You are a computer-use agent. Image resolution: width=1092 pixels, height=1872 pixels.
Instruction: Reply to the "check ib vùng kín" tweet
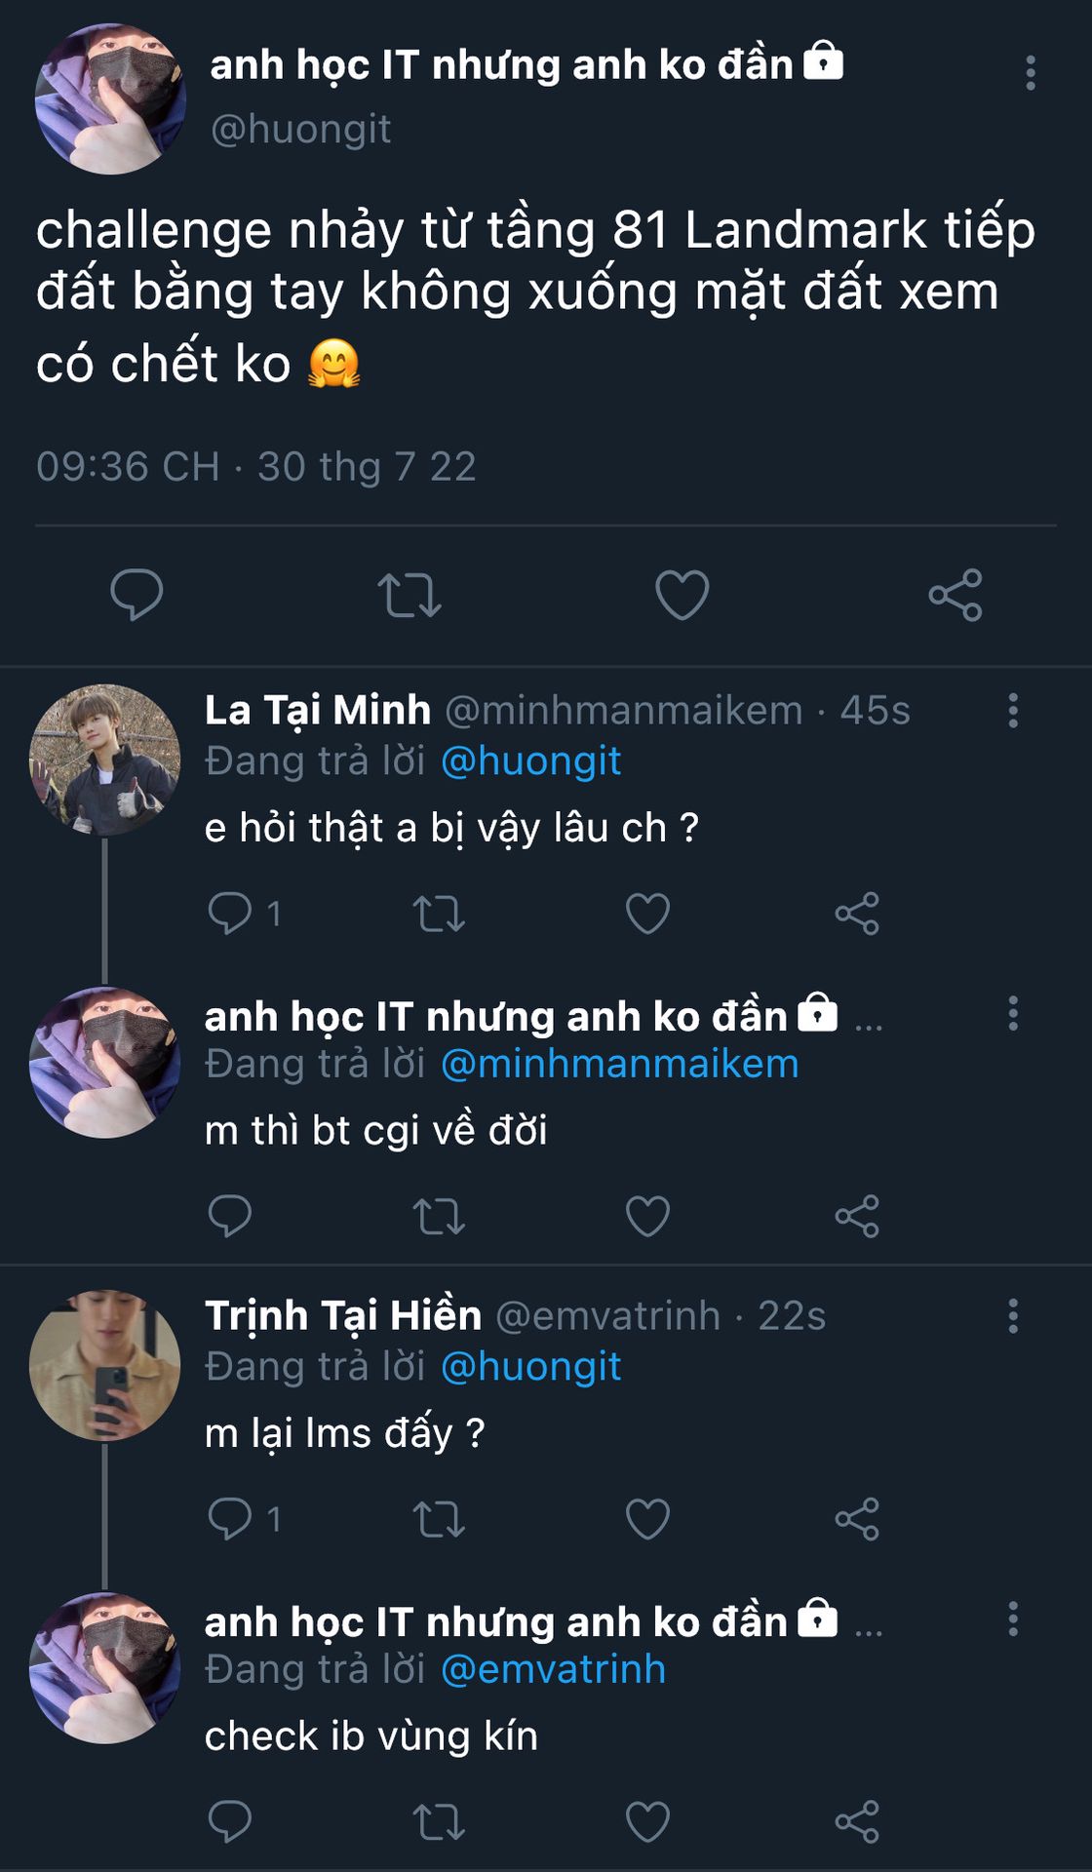tap(231, 1821)
